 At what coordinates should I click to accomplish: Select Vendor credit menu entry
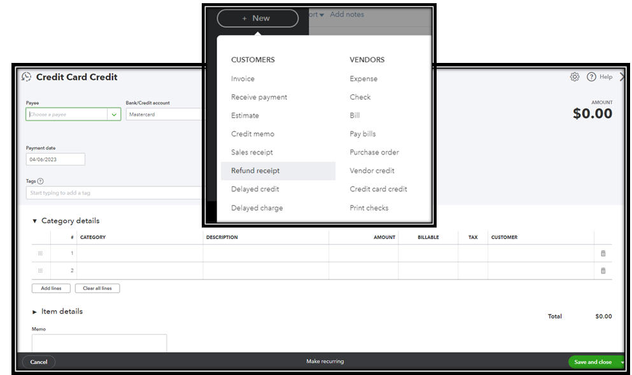tap(372, 171)
